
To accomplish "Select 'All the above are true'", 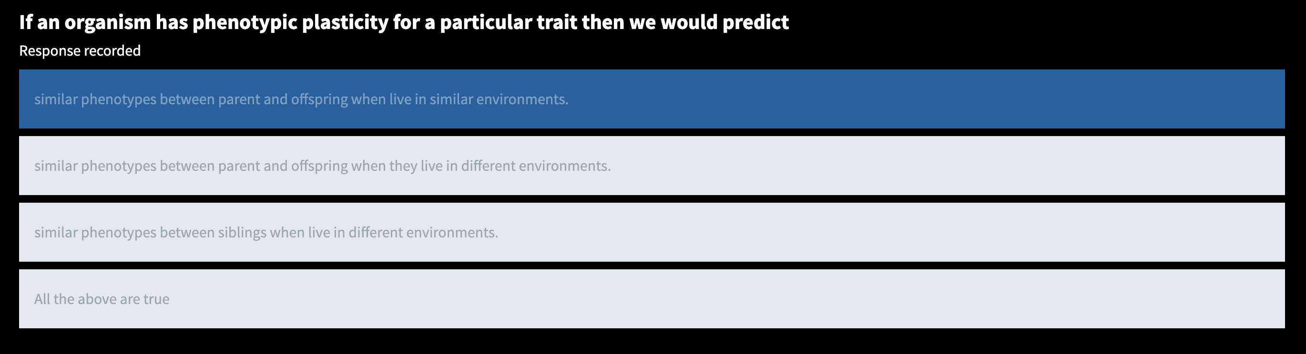I will [x=652, y=299].
